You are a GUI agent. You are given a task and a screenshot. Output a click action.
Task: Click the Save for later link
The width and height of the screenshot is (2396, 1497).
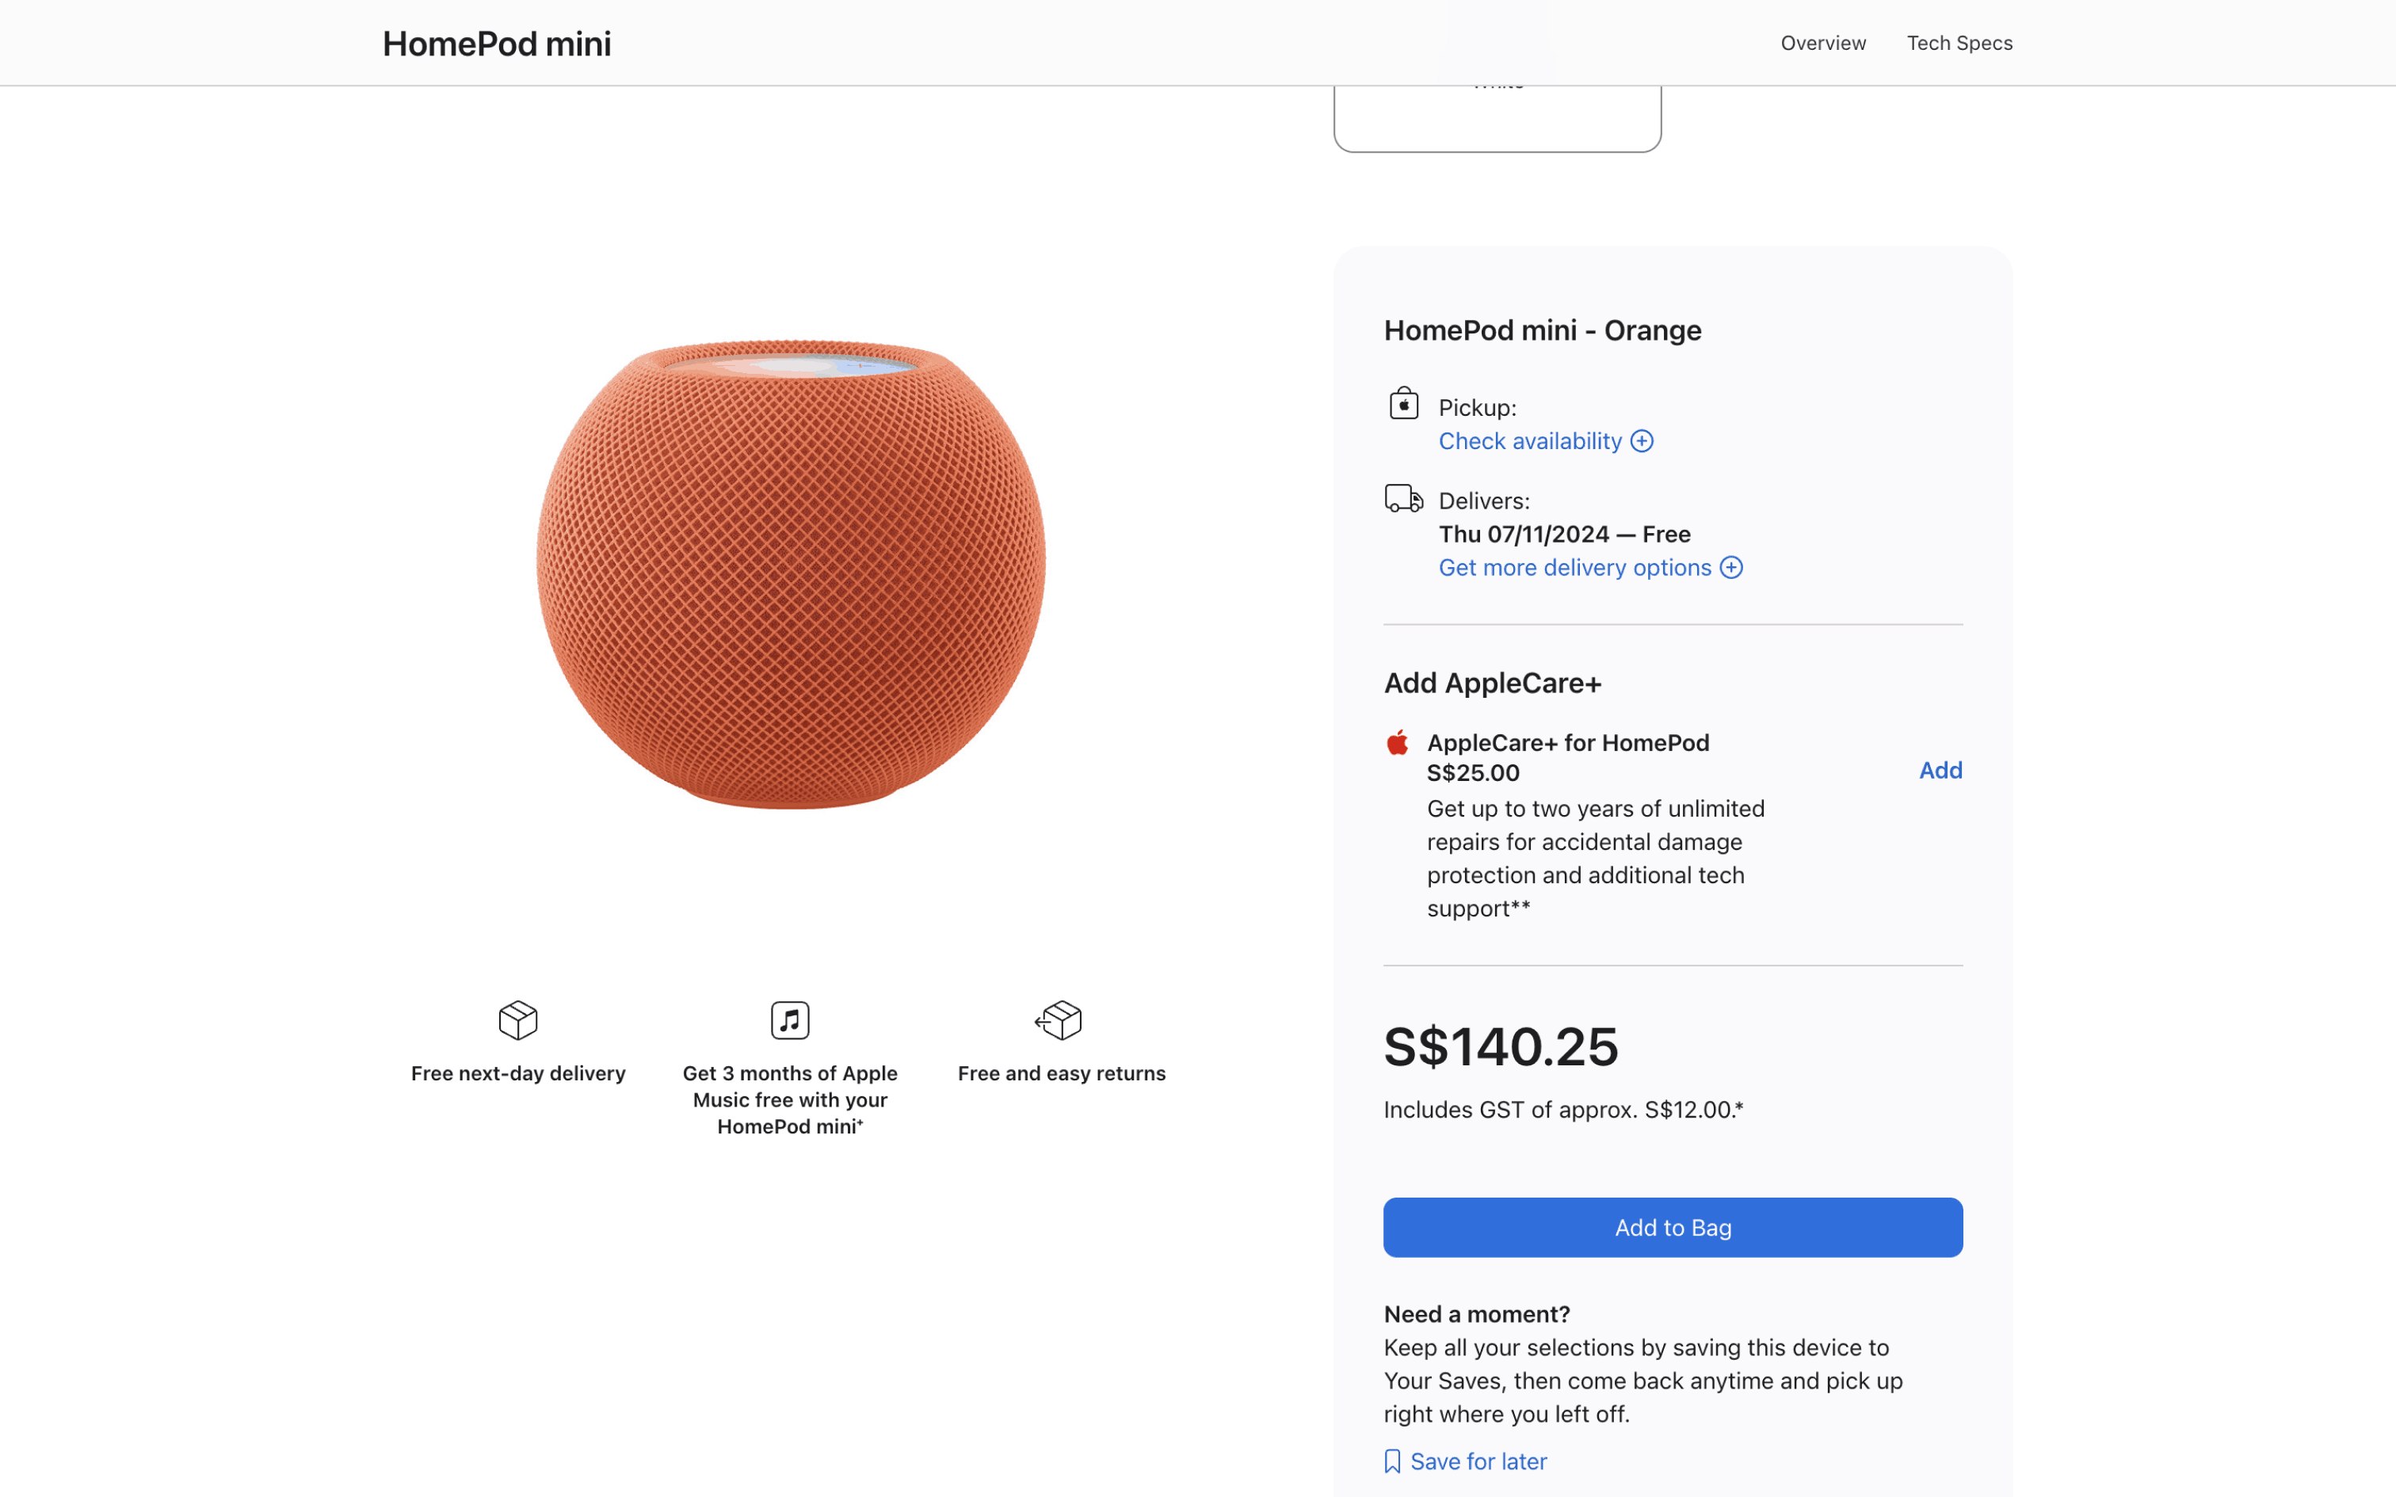tap(1478, 1461)
